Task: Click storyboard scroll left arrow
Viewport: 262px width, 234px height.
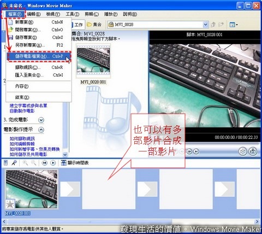Action: click(4, 221)
